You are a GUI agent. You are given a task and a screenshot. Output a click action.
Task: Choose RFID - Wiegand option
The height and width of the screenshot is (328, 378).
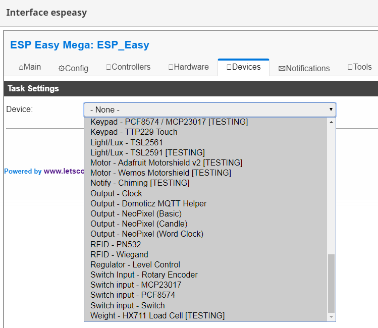[206, 254]
